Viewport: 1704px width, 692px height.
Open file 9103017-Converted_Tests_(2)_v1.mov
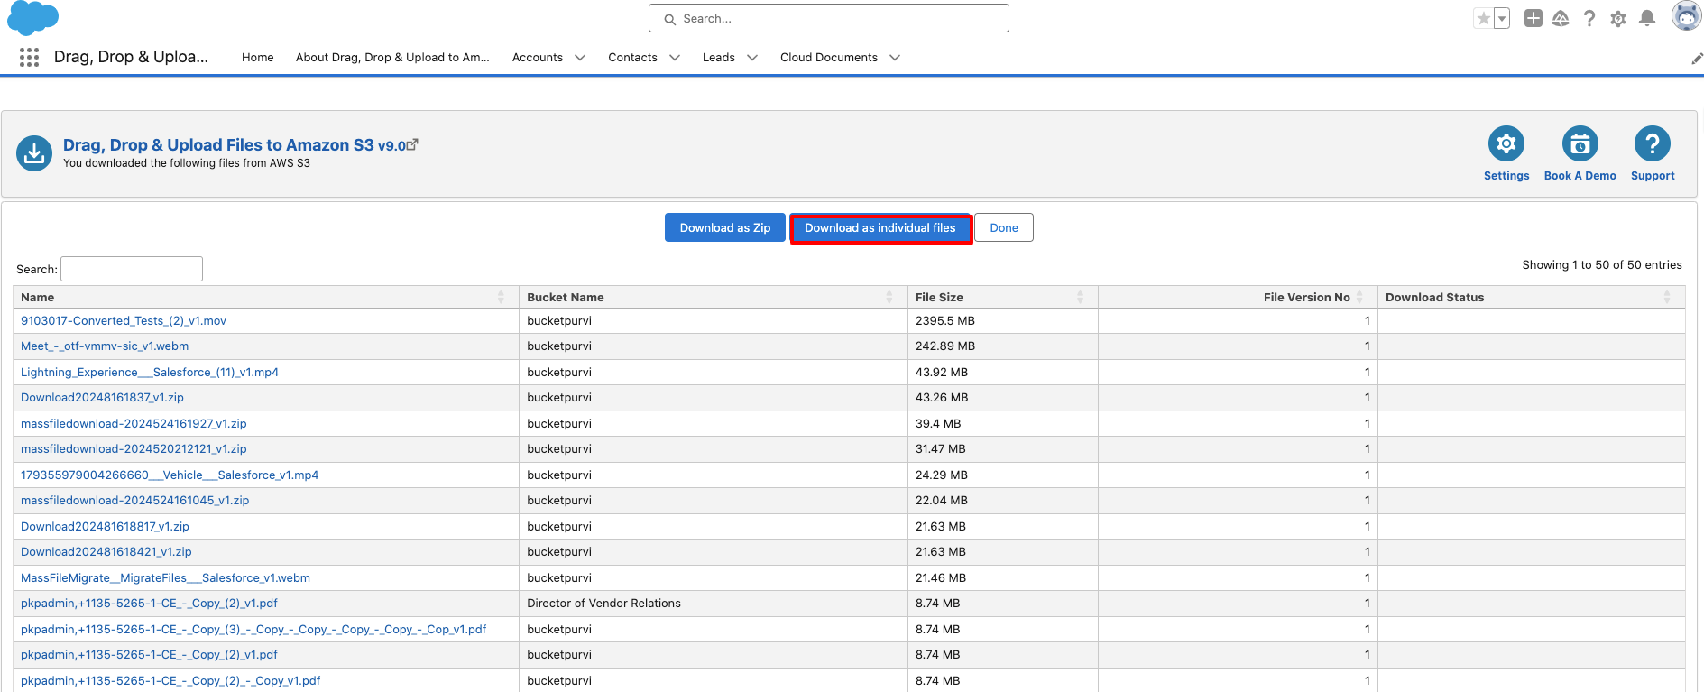(x=124, y=321)
